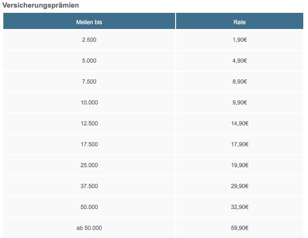Select the 7.500 miles cell
Image resolution: width=308 pixels, height=238 pixels.
pyautogui.click(x=89, y=82)
